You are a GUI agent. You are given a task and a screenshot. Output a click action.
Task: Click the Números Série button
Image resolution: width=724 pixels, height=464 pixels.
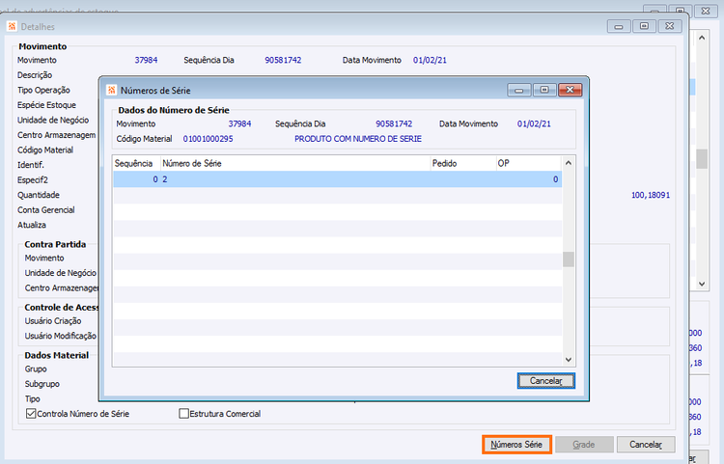click(x=516, y=445)
